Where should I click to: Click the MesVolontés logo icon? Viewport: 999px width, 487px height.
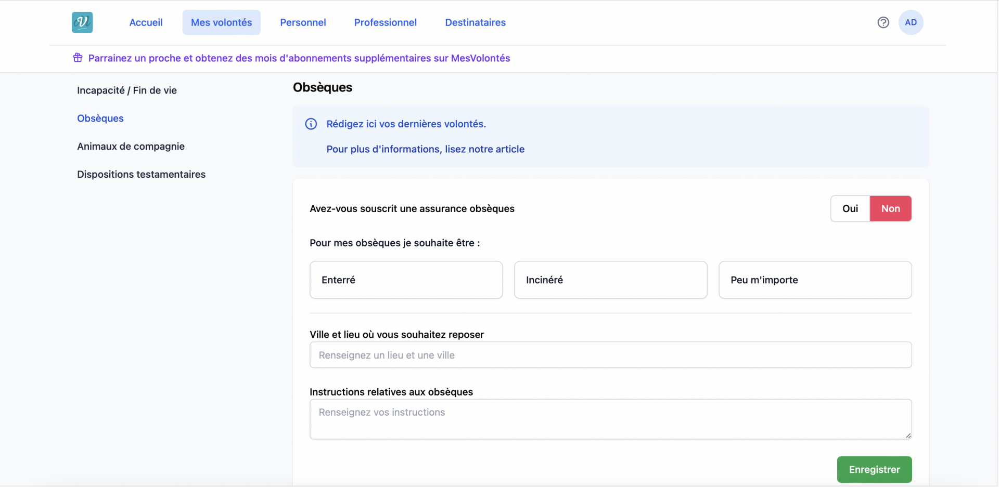pos(82,22)
